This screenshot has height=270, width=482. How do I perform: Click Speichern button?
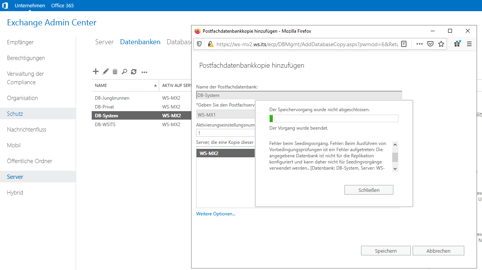point(386,251)
